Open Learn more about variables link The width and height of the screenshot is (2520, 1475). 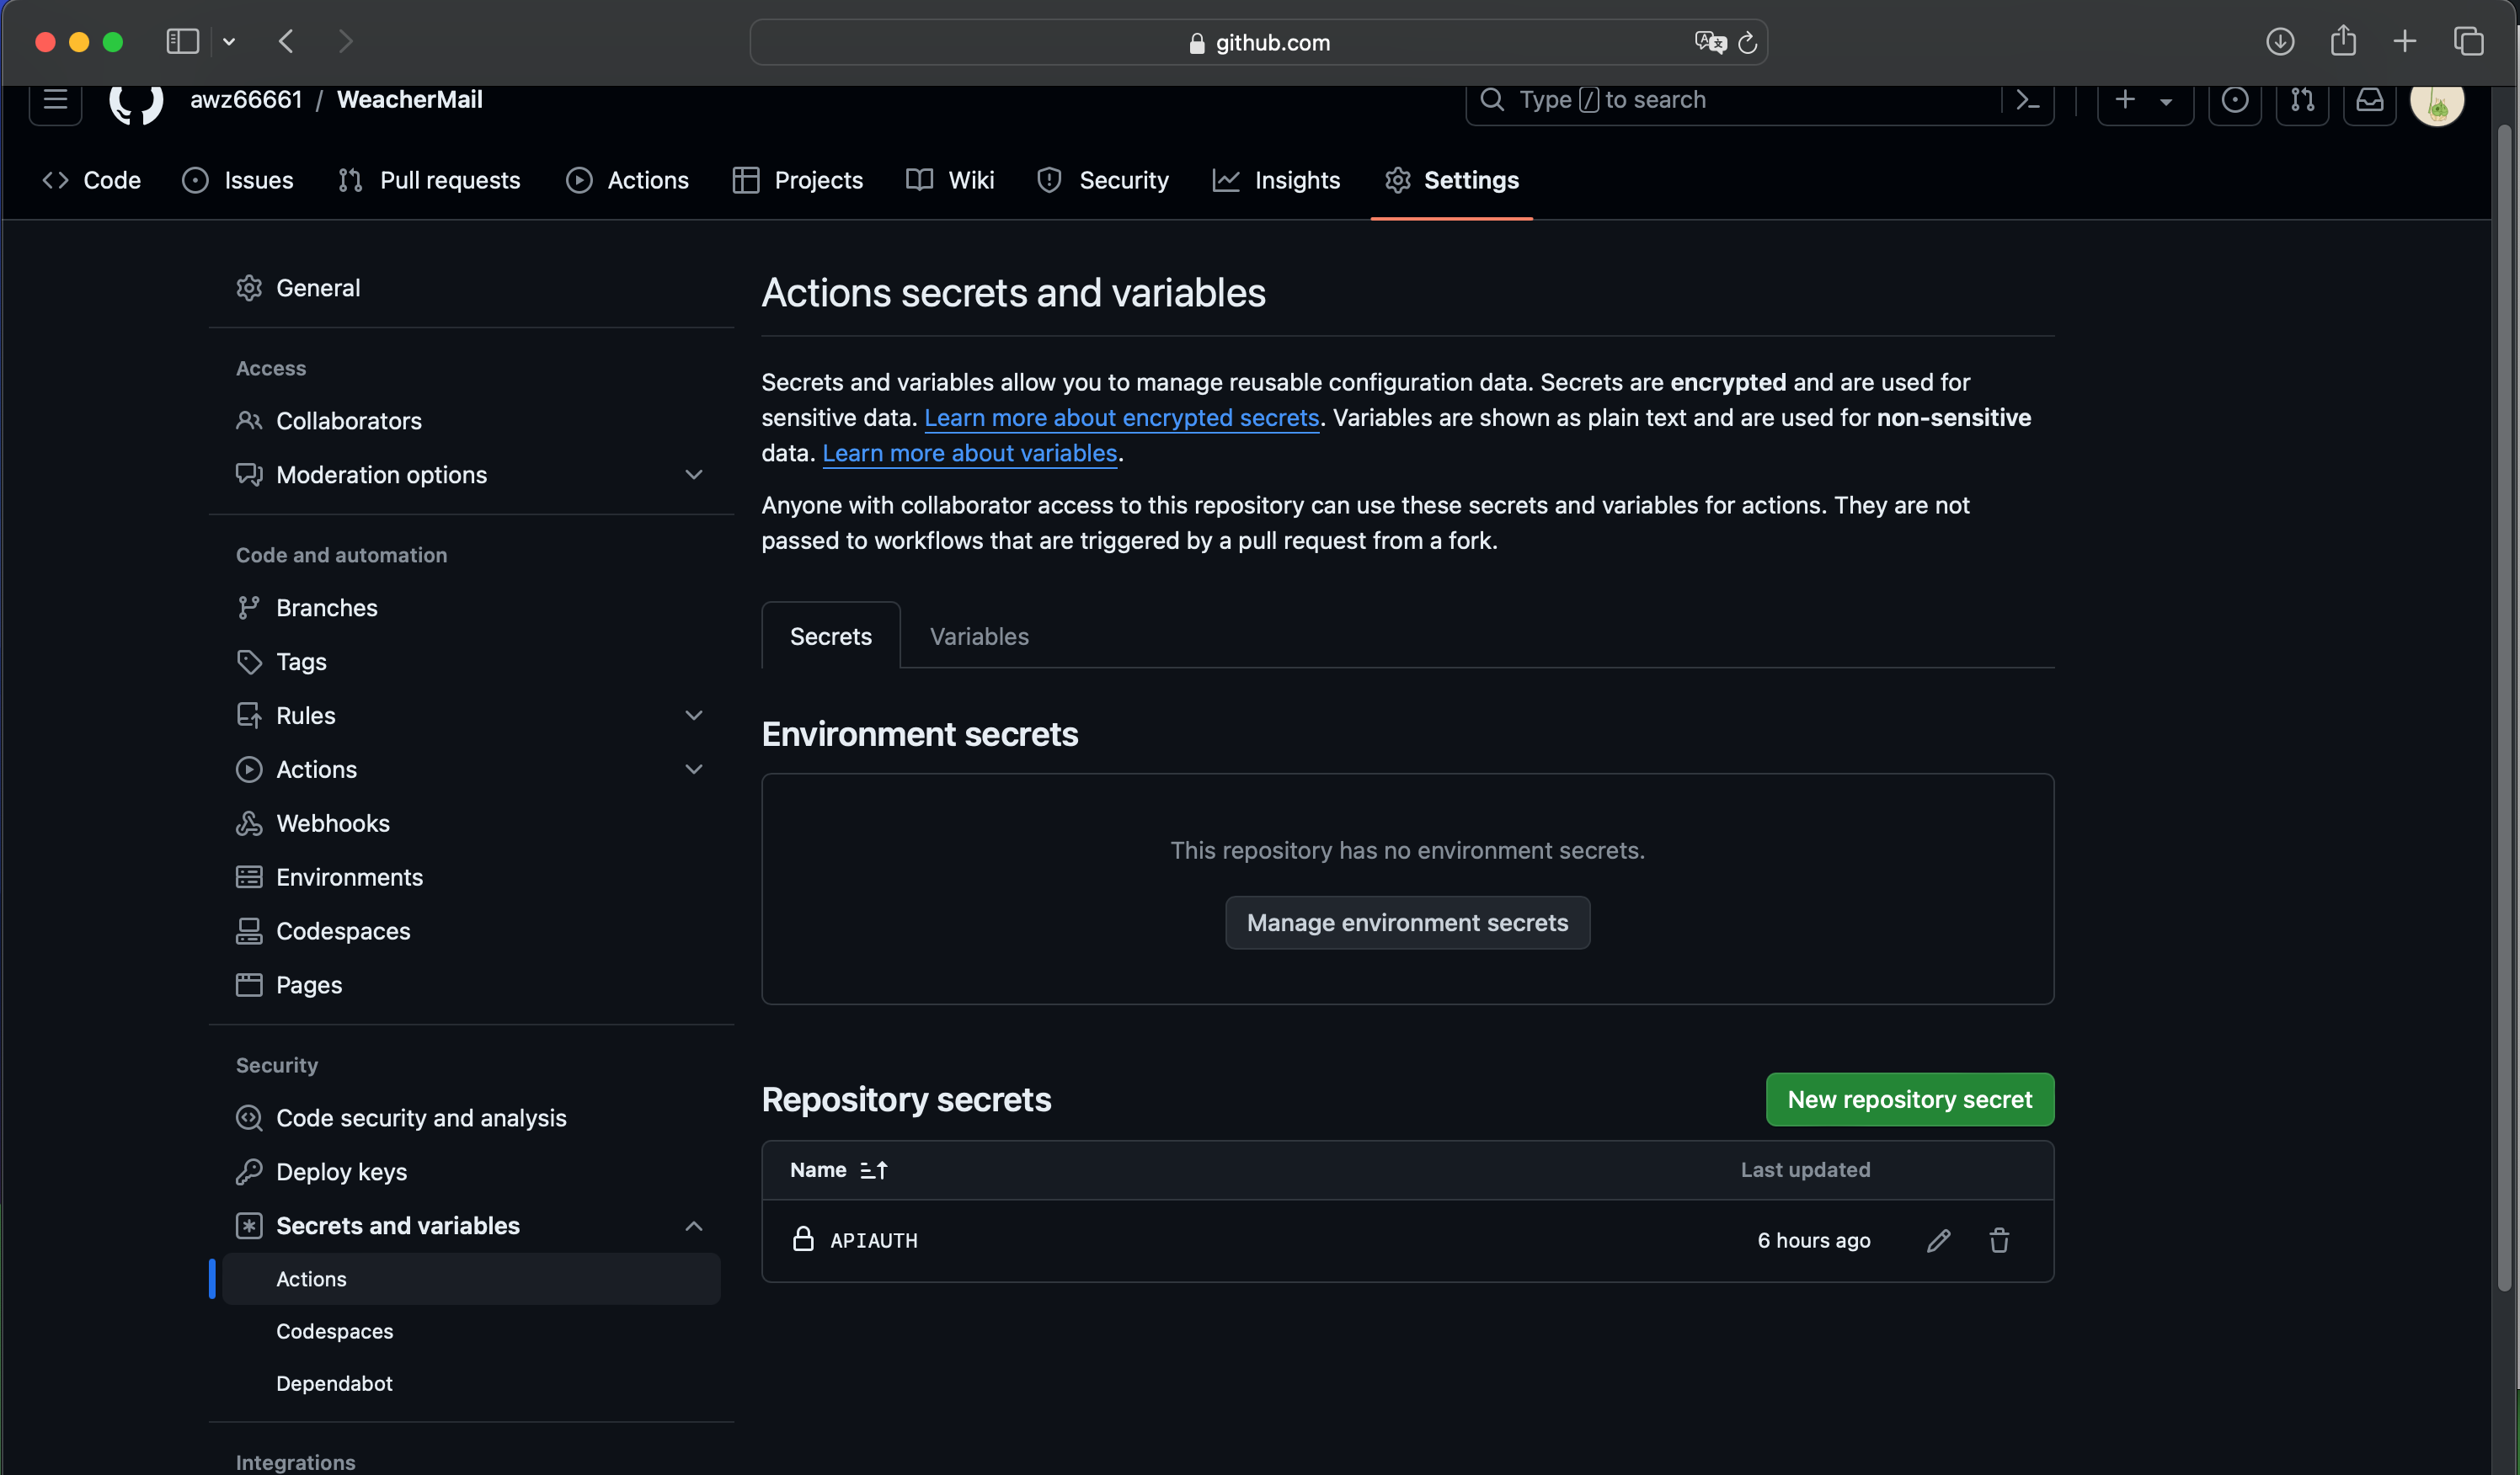tap(969, 453)
